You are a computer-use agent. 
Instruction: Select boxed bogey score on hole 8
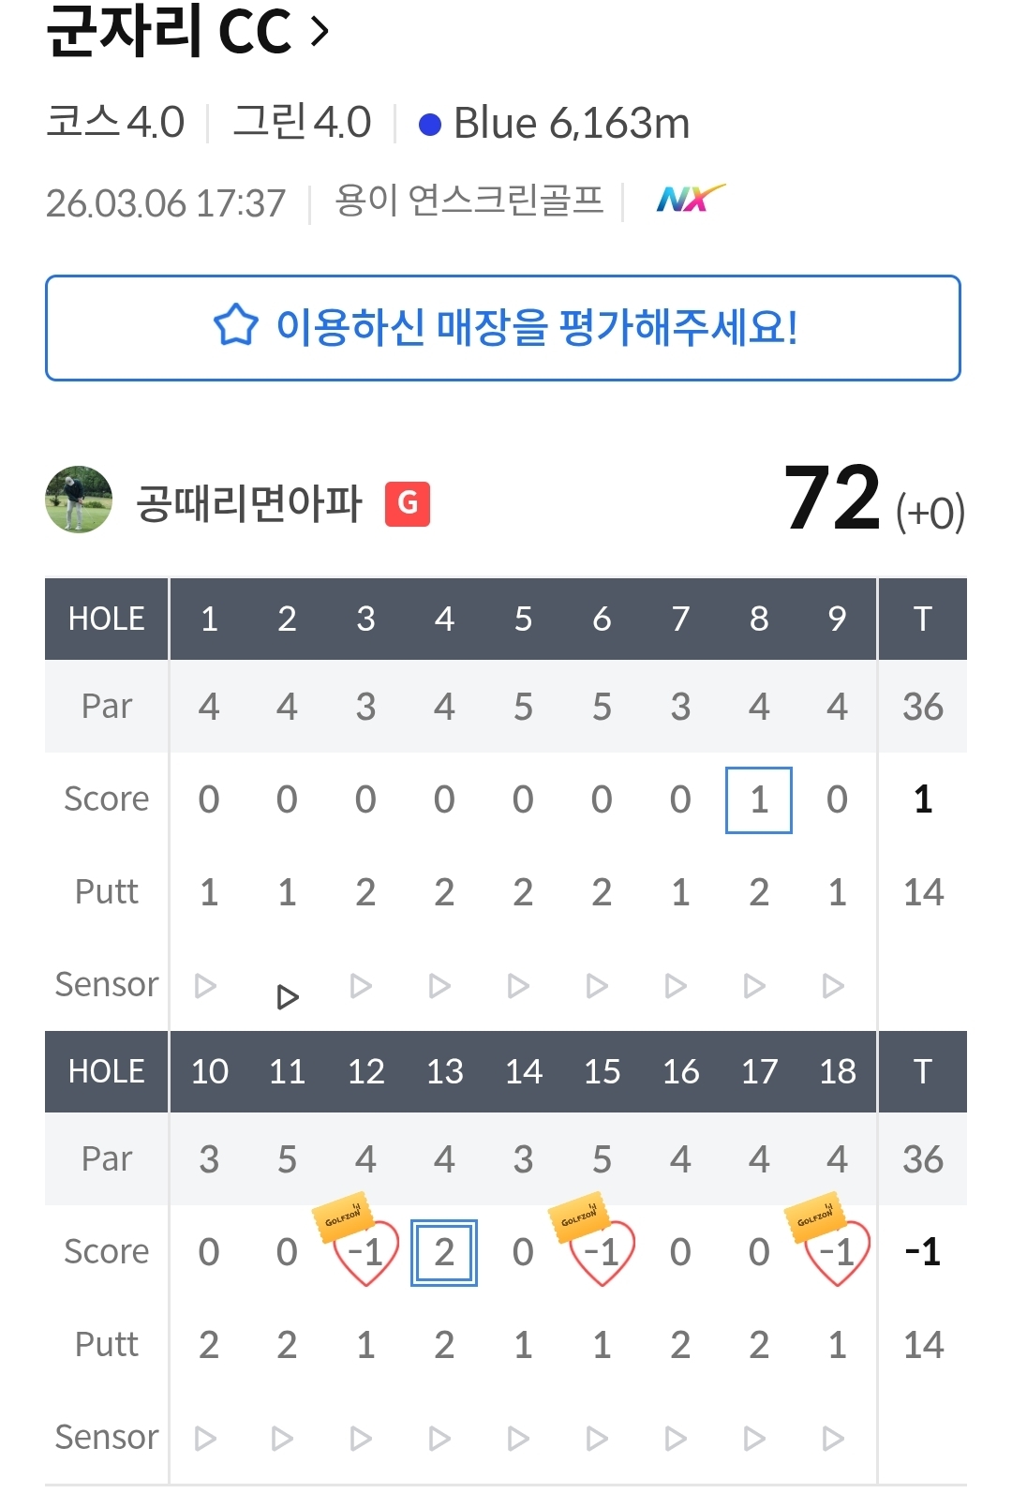point(758,799)
